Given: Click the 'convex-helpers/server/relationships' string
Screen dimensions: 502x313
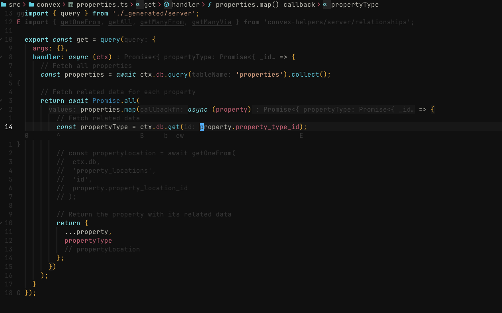Looking at the screenshot, I should [x=337, y=22].
